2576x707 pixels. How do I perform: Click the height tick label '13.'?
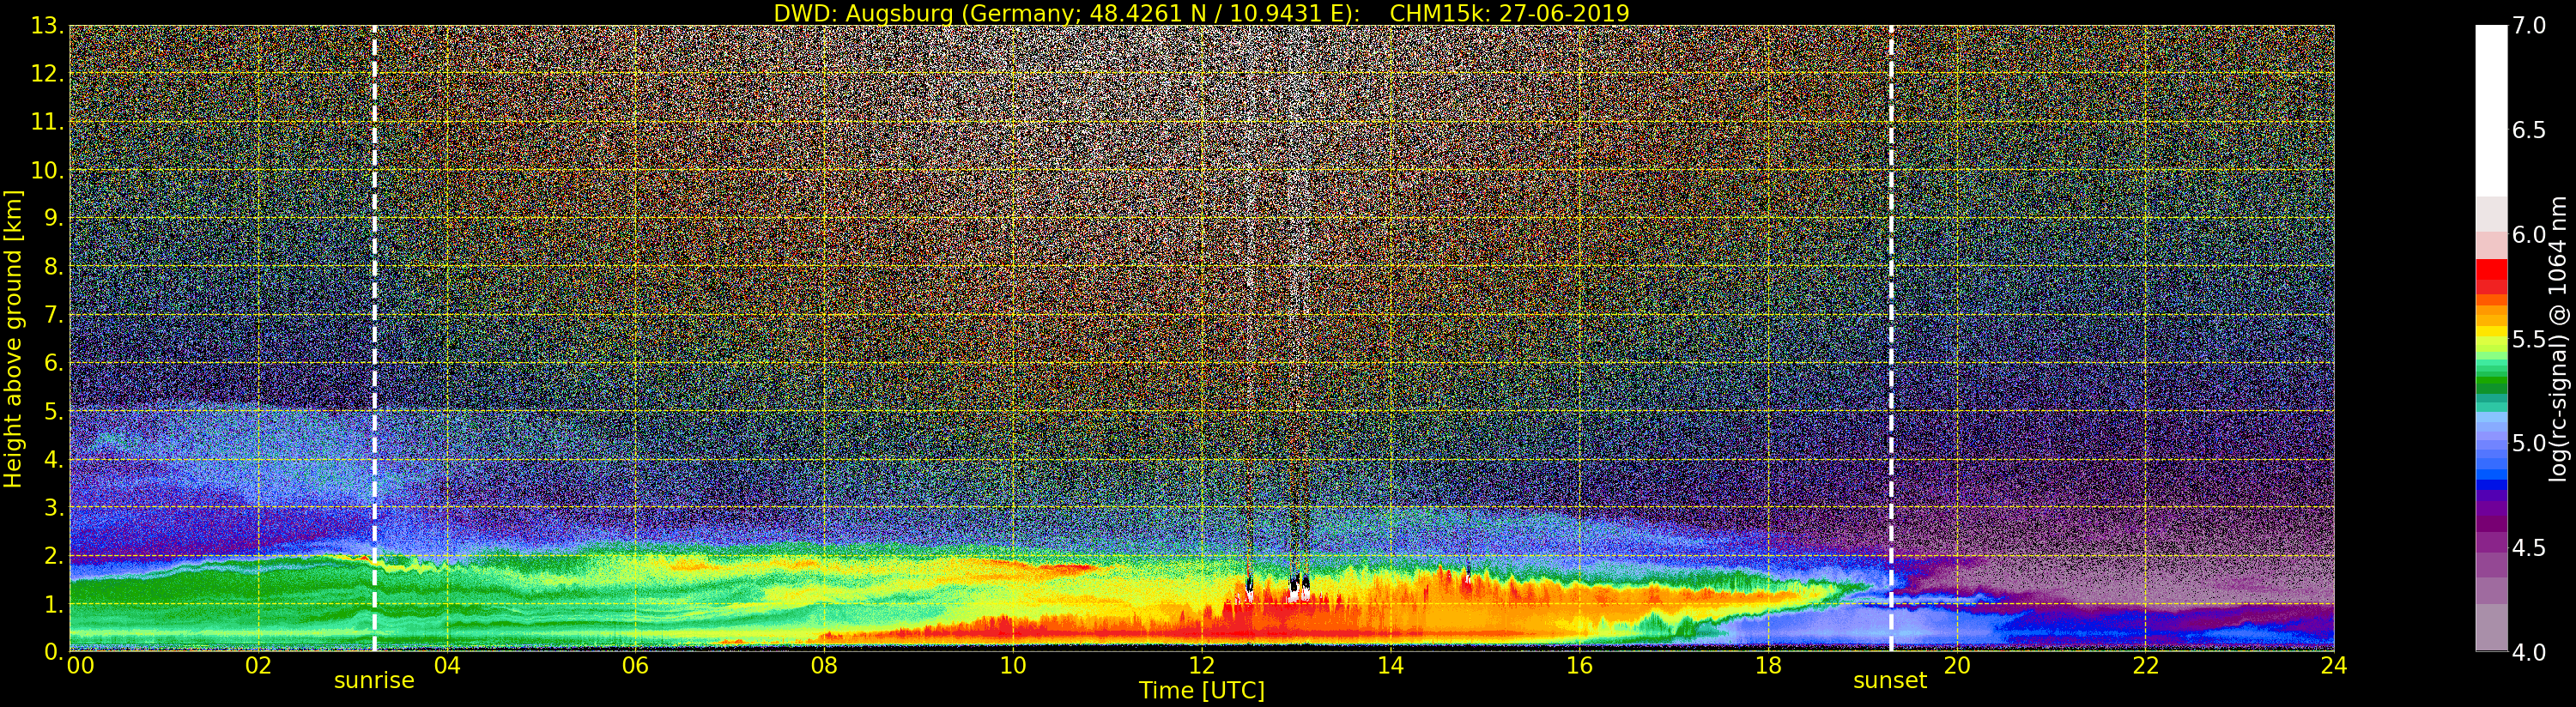click(x=47, y=26)
